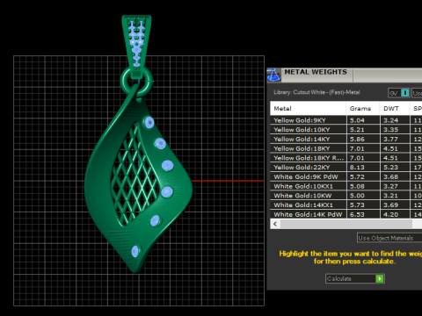The width and height of the screenshot is (422, 316).
Task: Toggle the GV switch
Action: coord(398,93)
